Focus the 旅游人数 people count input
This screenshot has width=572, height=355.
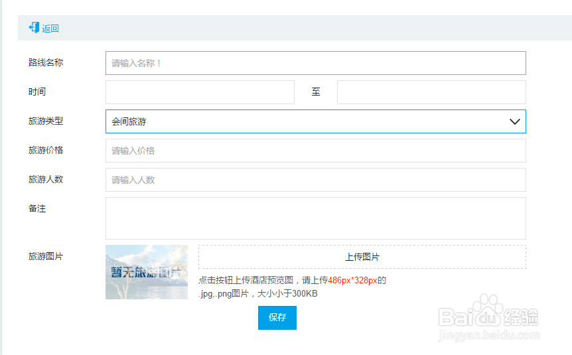point(316,180)
